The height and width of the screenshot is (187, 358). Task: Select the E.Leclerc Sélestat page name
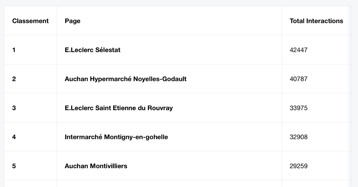tap(92, 50)
